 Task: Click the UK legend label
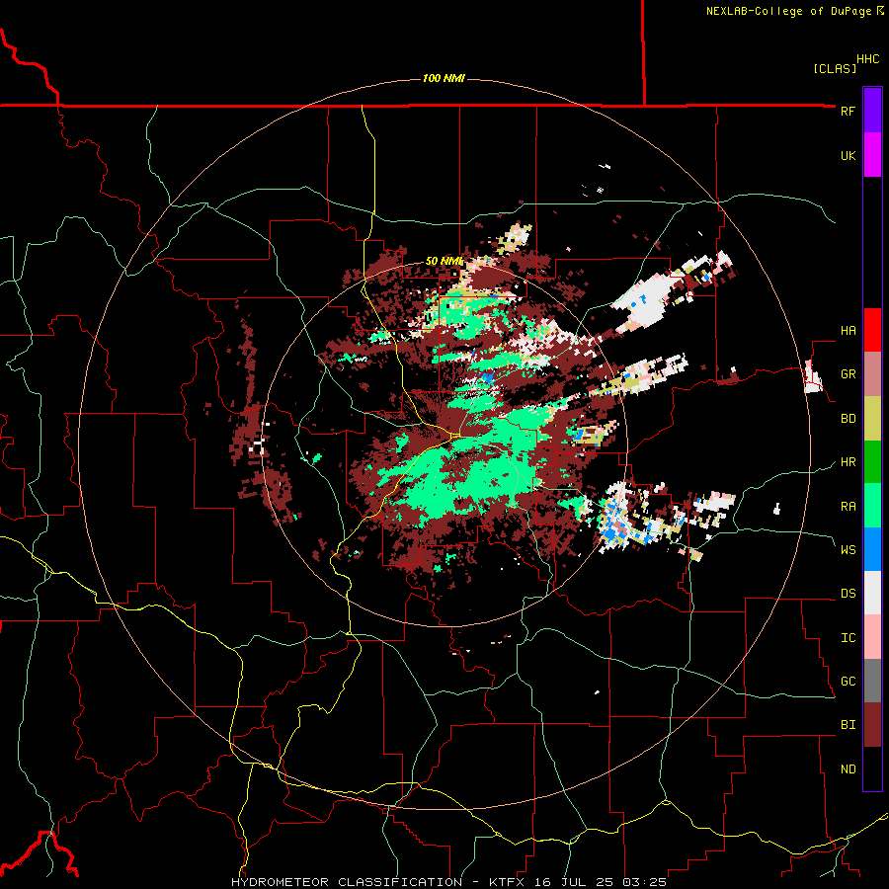[x=848, y=155]
